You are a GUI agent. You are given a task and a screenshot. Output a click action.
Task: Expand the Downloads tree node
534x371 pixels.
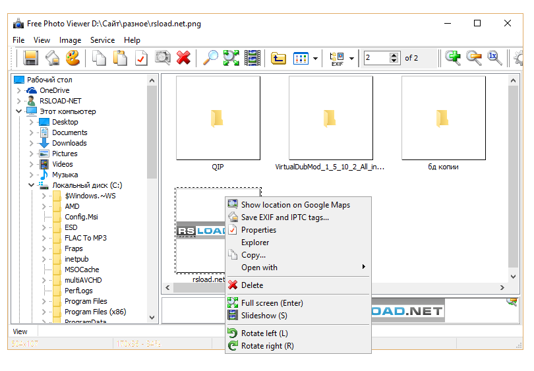point(32,143)
